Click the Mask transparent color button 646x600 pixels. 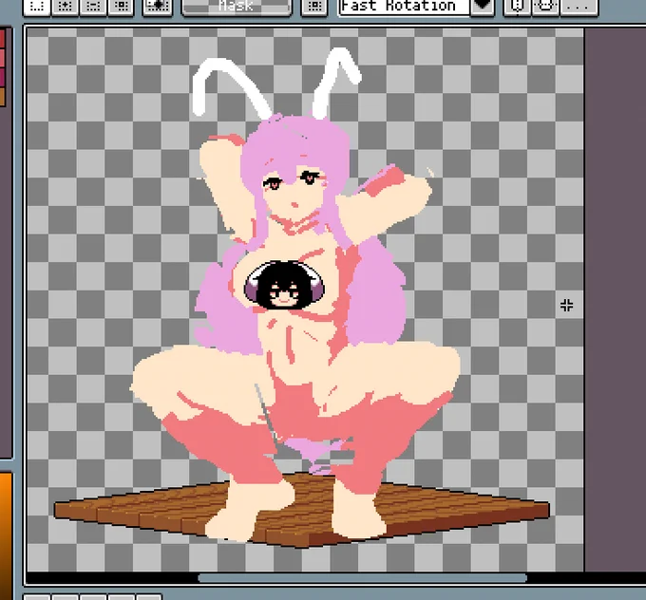[x=237, y=7]
